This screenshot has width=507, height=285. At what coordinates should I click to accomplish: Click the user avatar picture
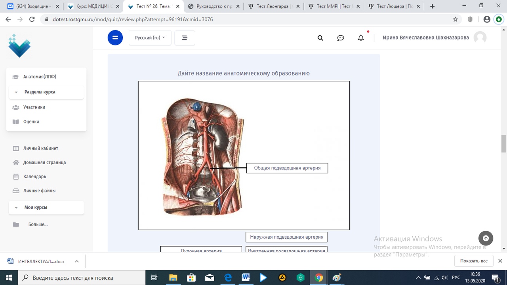[x=480, y=38]
